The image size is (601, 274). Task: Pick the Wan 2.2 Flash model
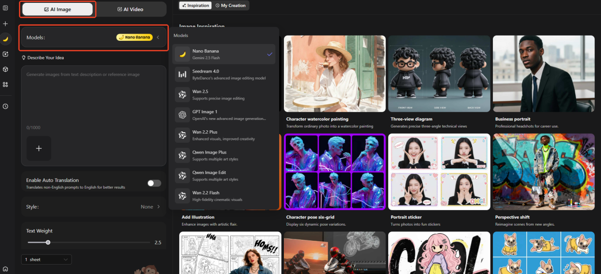(224, 196)
